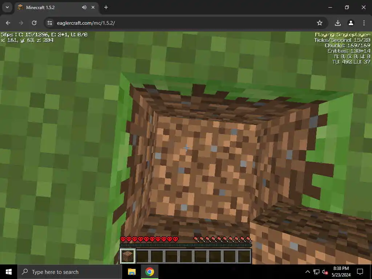The image size is (372, 279).
Task: Restore down the Chrome window
Action: click(347, 7)
